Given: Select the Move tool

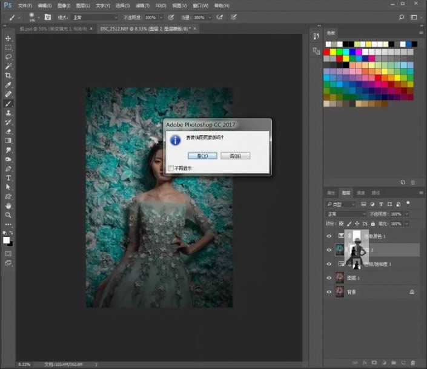Looking at the screenshot, I should (x=8, y=38).
